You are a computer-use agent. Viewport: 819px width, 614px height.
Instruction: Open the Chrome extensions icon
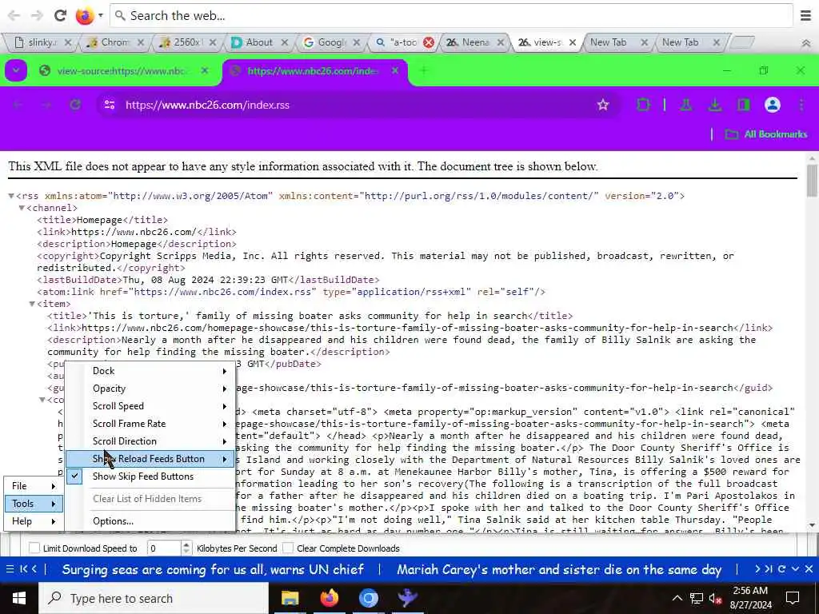[x=643, y=105]
